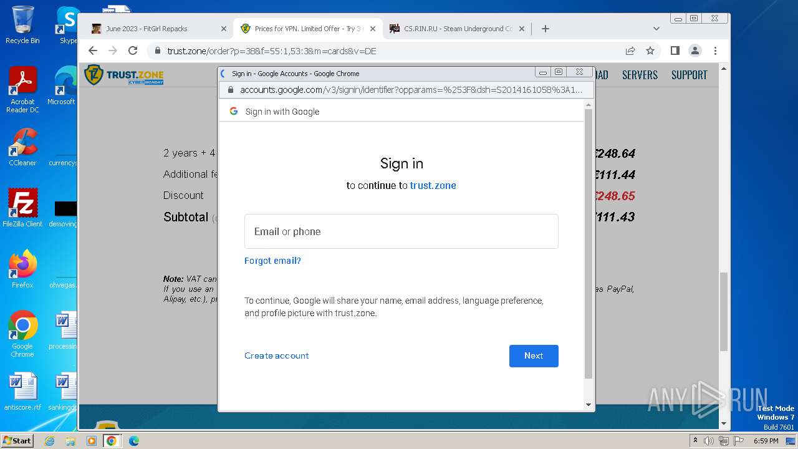Click the Internet Explorer taskbar icon
Viewport: 798px width, 449px height.
49,441
